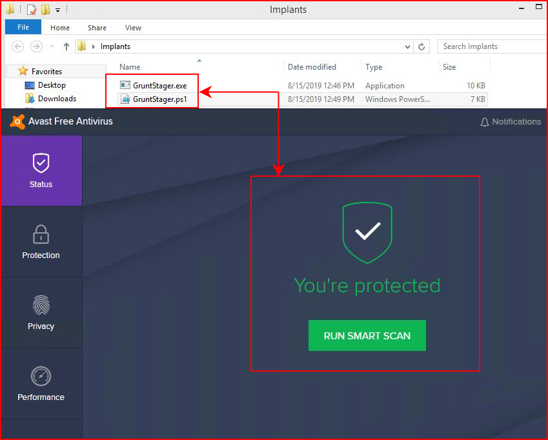The image size is (548, 440).
Task: Click the 10 KB size cell
Action: 476,86
